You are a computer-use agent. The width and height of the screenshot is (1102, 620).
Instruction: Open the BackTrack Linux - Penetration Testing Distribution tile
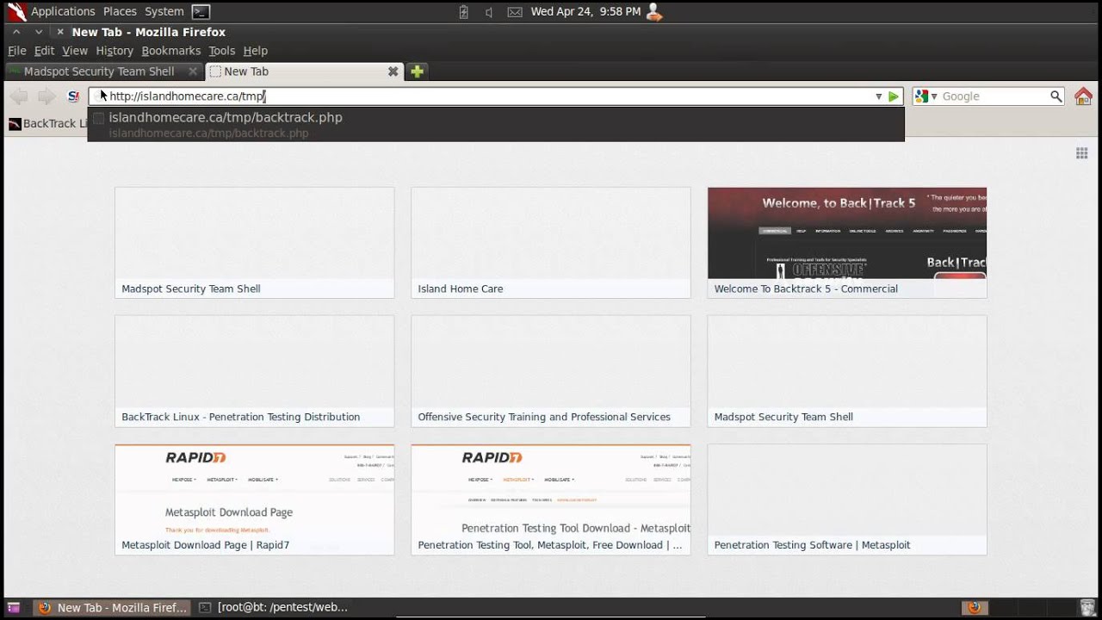click(255, 371)
